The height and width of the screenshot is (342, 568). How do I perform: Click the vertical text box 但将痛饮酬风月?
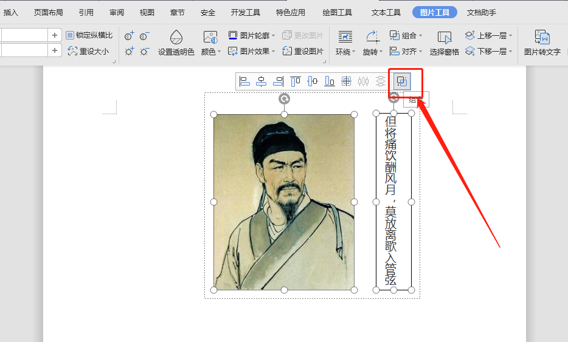[x=393, y=201]
